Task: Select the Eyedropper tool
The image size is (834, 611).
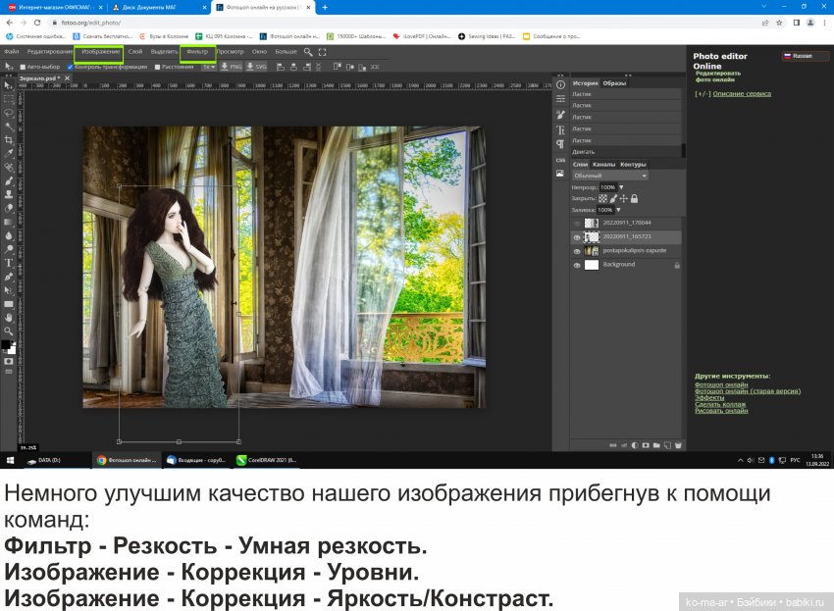Action: point(8,153)
